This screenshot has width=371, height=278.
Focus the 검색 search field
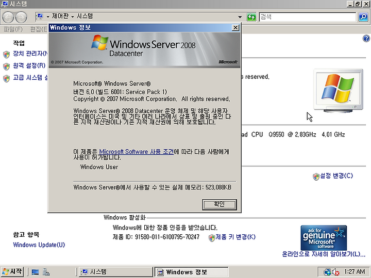click(307, 17)
